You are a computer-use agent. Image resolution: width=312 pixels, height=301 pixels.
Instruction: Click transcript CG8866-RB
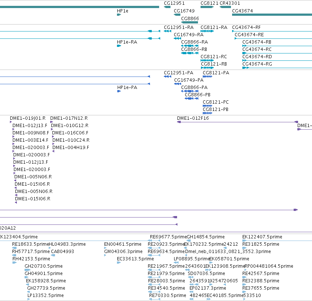(190, 53)
